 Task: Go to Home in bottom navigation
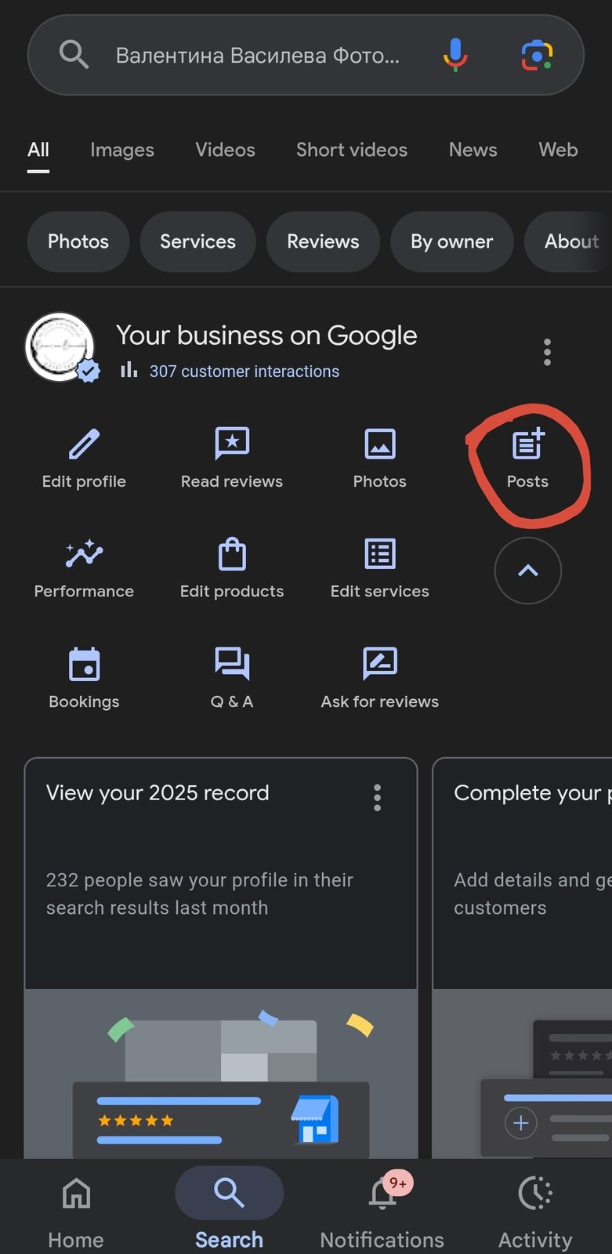[x=76, y=1213]
